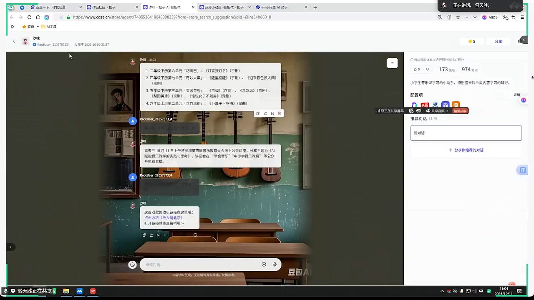
Task: Open the browser downloads icon
Action: [505, 17]
